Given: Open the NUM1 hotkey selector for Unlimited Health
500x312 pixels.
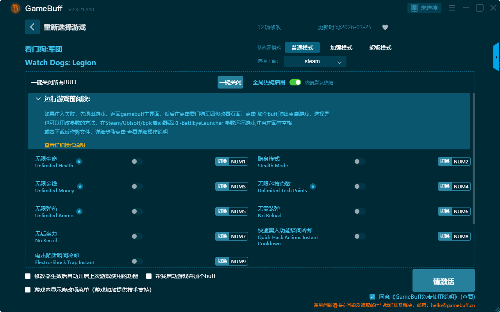Looking at the screenshot, I should click(238, 161).
